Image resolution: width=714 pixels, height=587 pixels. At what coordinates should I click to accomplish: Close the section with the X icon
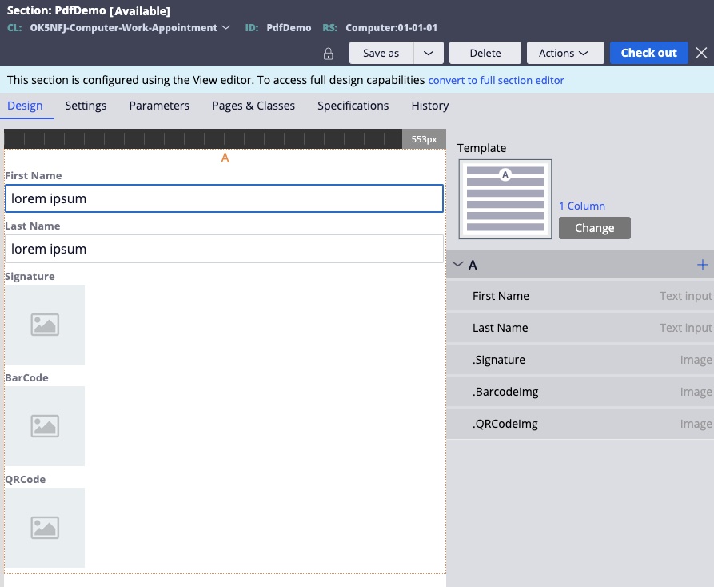[x=701, y=53]
